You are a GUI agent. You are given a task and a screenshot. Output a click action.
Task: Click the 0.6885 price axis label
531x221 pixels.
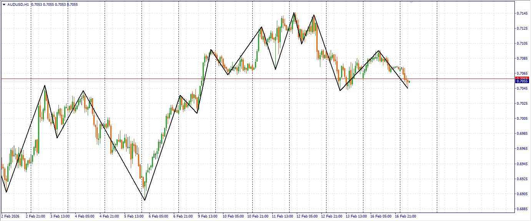(x=522, y=209)
